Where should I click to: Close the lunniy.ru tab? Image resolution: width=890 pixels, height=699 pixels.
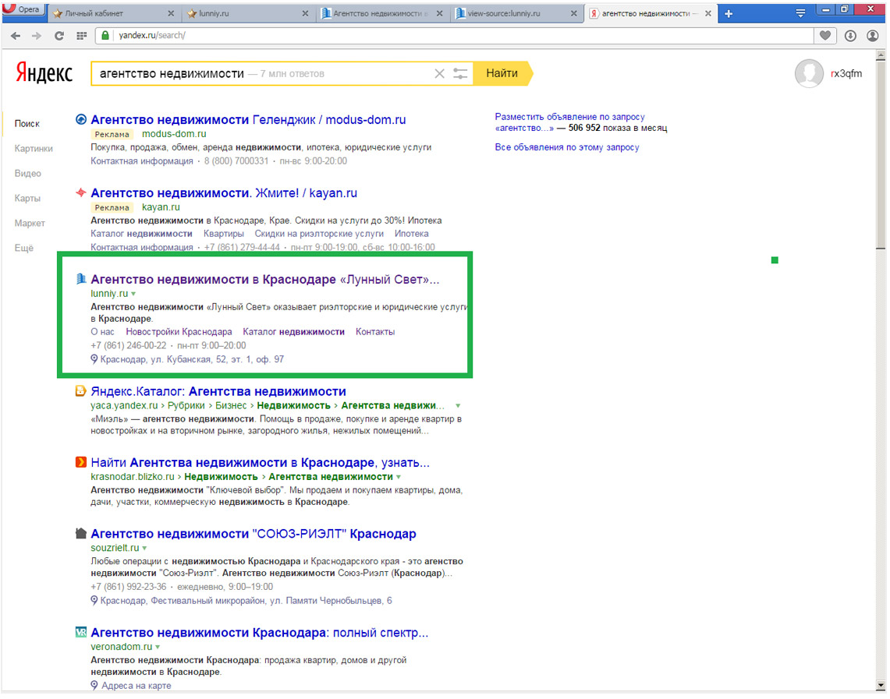tap(305, 13)
